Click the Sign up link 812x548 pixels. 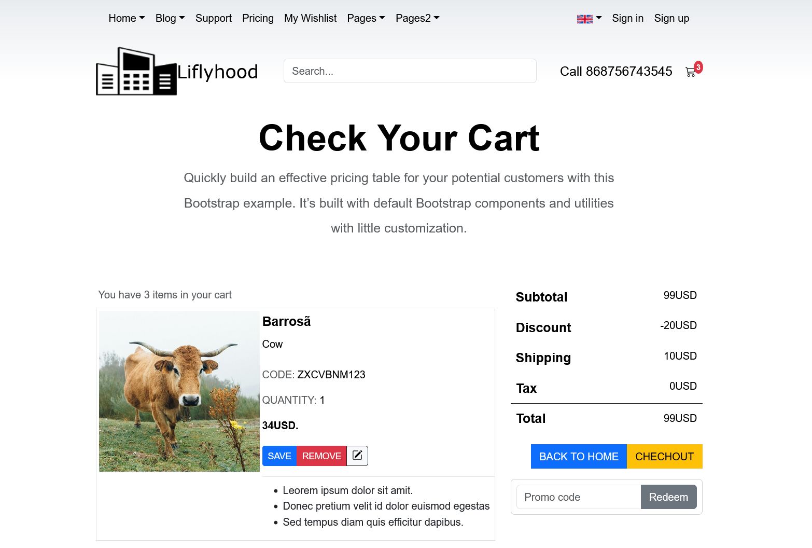671,18
